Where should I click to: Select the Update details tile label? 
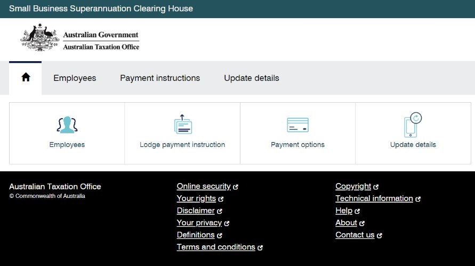tap(413, 145)
